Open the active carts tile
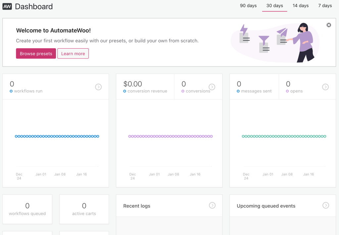 point(84,209)
